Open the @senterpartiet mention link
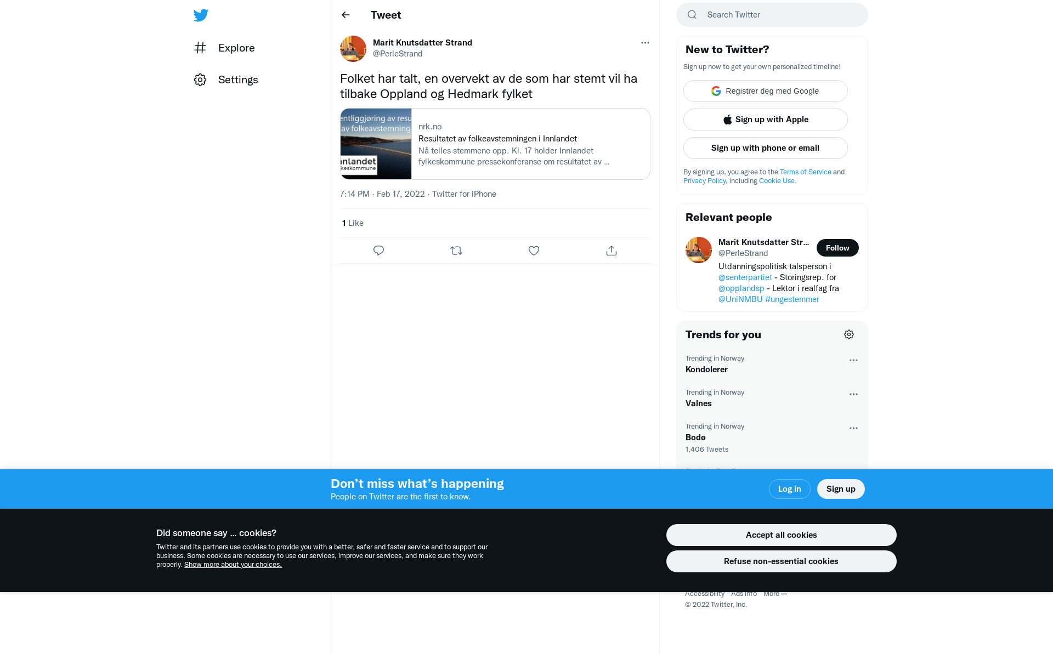 tap(745, 277)
